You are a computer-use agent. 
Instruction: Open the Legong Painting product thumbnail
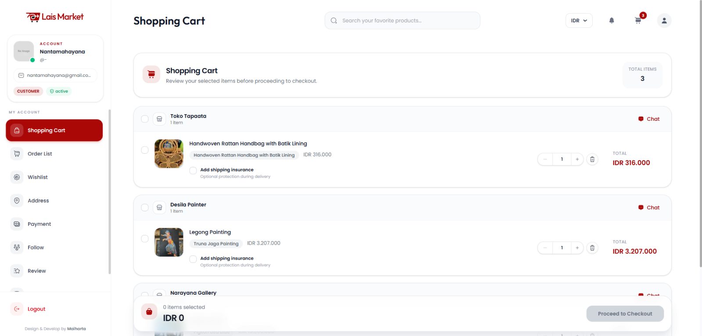(169, 242)
